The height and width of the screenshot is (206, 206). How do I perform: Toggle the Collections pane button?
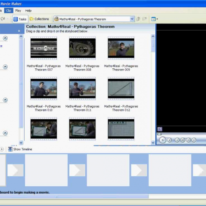tap(40, 19)
